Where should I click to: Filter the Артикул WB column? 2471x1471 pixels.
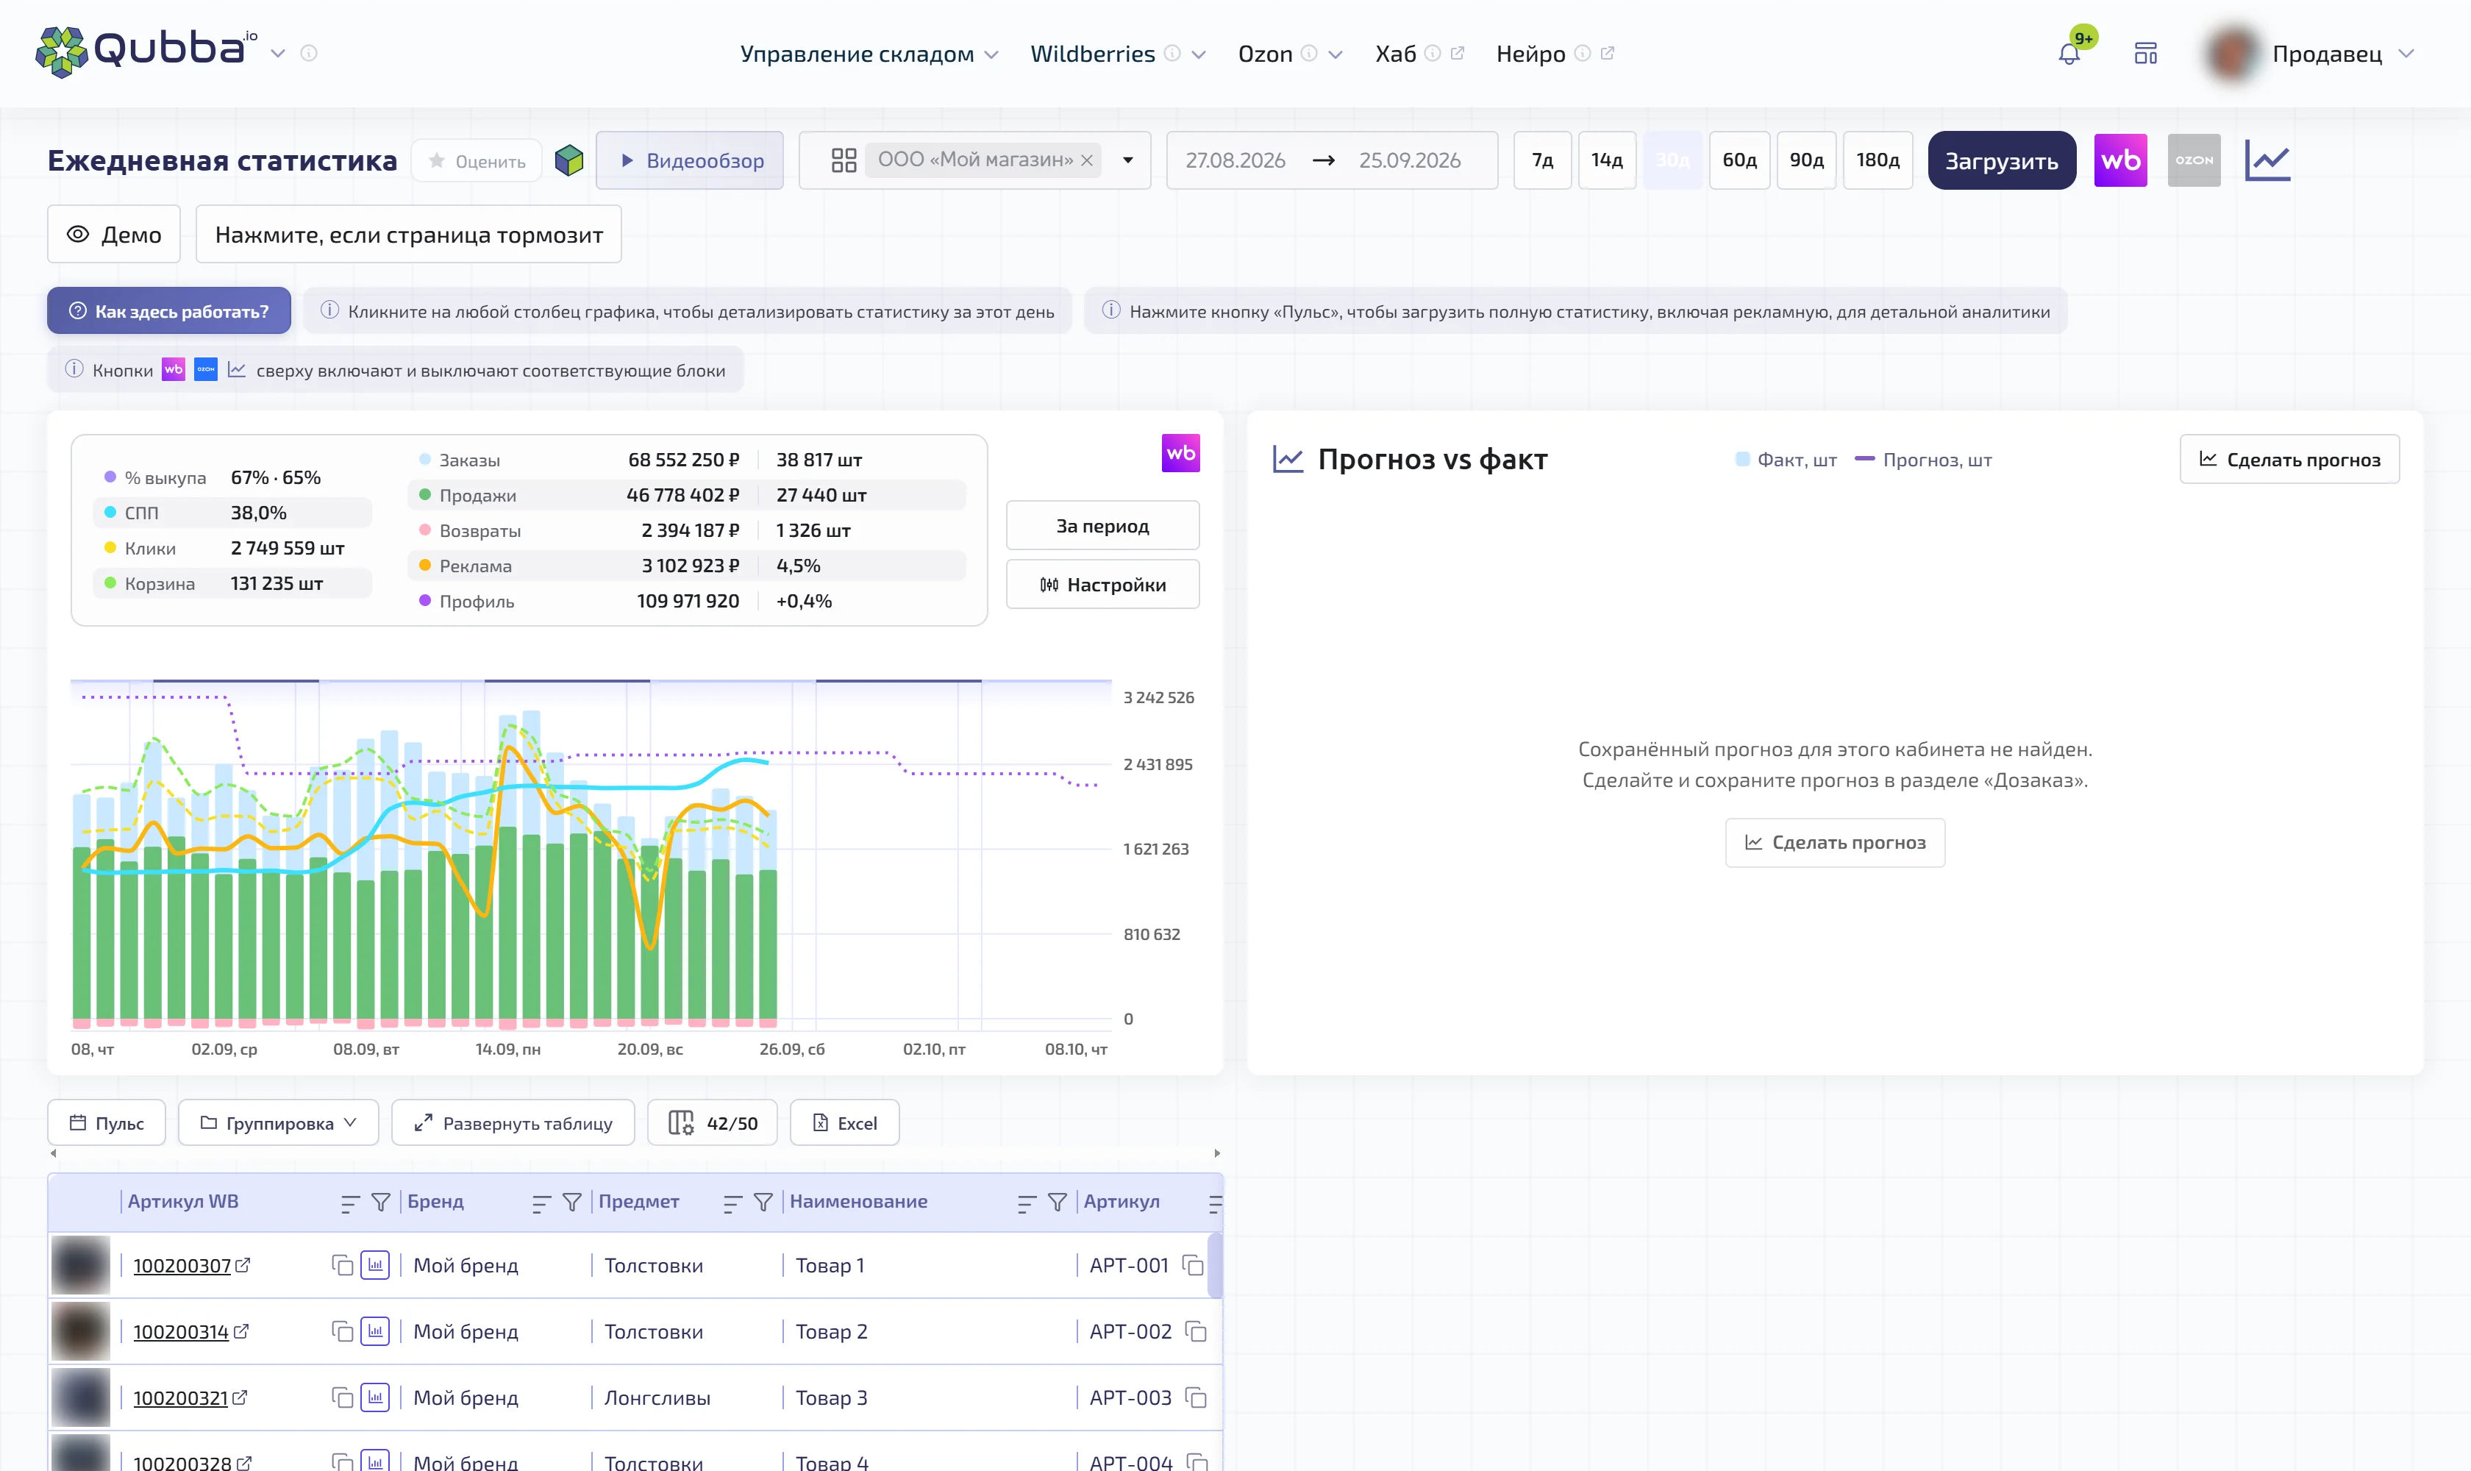[381, 1203]
